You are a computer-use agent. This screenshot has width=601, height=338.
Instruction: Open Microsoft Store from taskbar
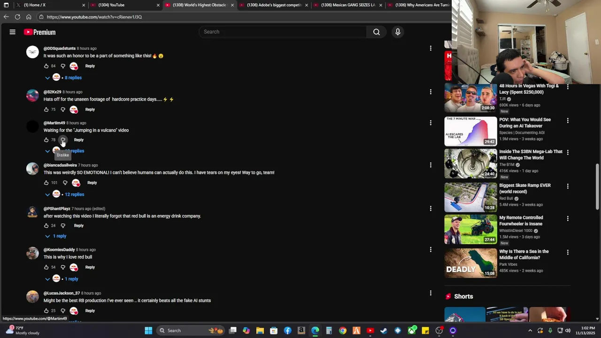274,330
